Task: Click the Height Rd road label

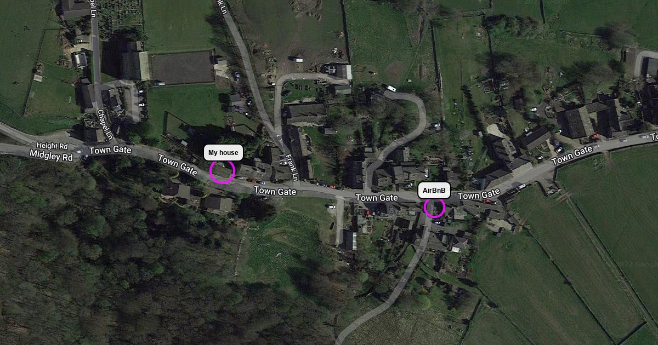Action: 51,146
